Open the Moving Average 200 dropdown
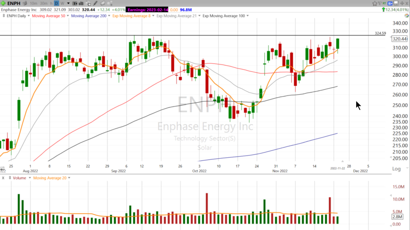 (109, 16)
